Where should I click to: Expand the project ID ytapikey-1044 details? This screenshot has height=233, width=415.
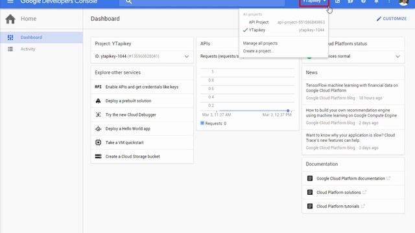pyautogui.click(x=187, y=56)
